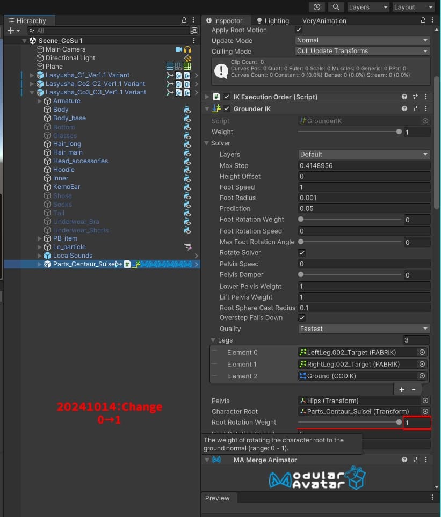Toggle Apply Root Motion checkbox

(x=299, y=30)
